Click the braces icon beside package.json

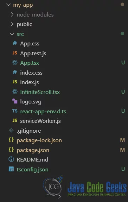click(11, 150)
